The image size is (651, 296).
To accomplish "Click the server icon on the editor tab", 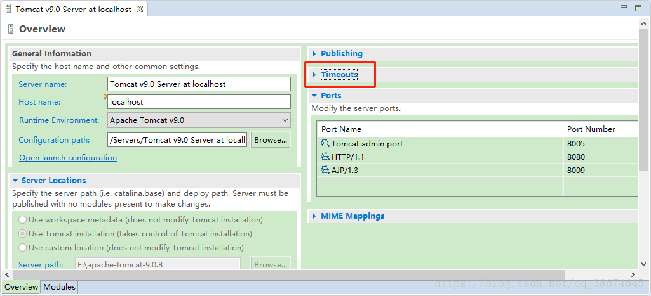I will tap(8, 9).
